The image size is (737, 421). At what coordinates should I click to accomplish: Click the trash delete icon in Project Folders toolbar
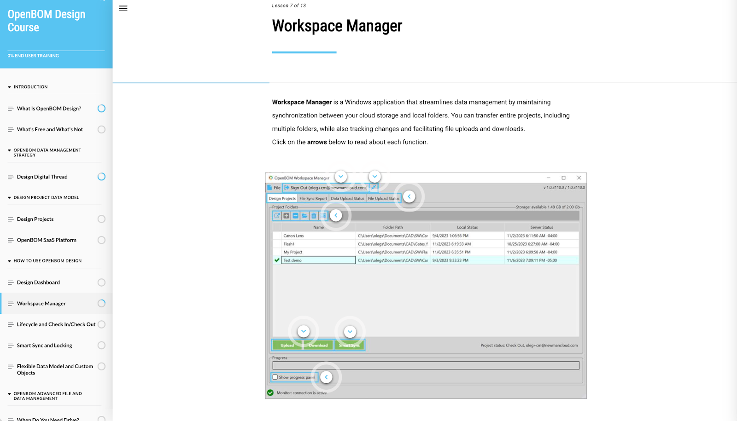point(314,216)
